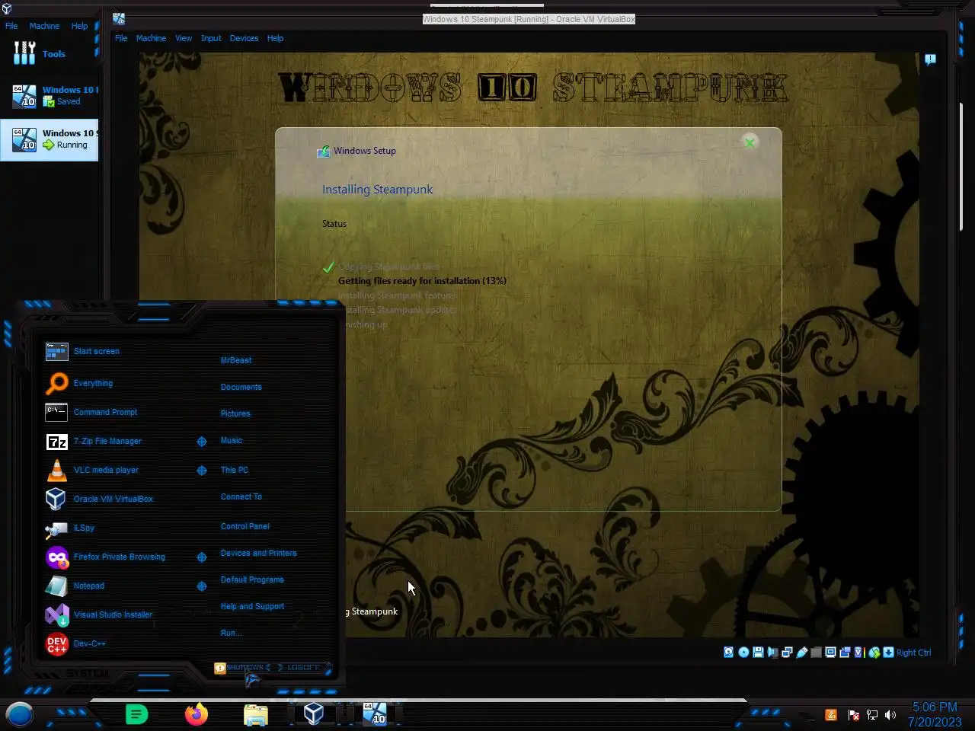The height and width of the screenshot is (731, 975).
Task: Open Help menu in running VM window
Action: tap(275, 38)
